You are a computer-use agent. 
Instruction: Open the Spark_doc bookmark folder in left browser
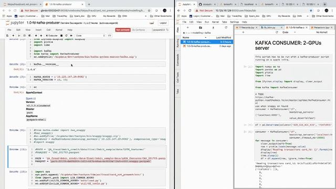[x=77, y=16]
